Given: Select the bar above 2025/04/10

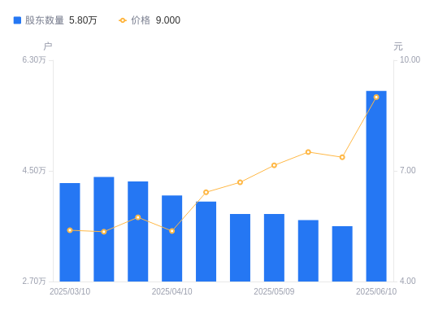Looking at the screenshot, I should click(x=172, y=238).
